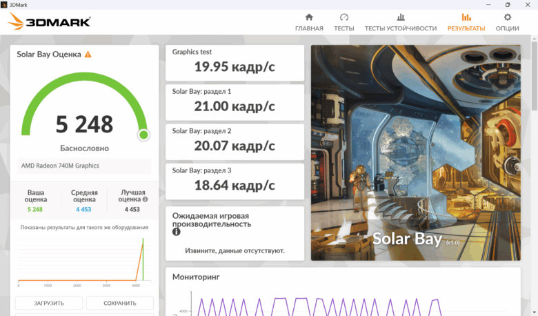Click the Баснословно rating label
Screen dimensions: 538x316
[x=84, y=148]
